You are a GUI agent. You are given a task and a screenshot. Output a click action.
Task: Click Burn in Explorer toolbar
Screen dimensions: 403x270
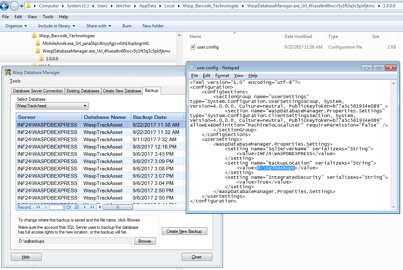pyautogui.click(x=127, y=26)
